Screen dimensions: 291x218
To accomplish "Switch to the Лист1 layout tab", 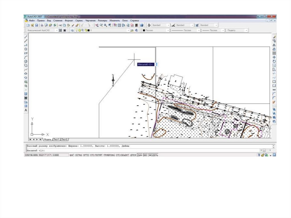I will click(x=56, y=140).
